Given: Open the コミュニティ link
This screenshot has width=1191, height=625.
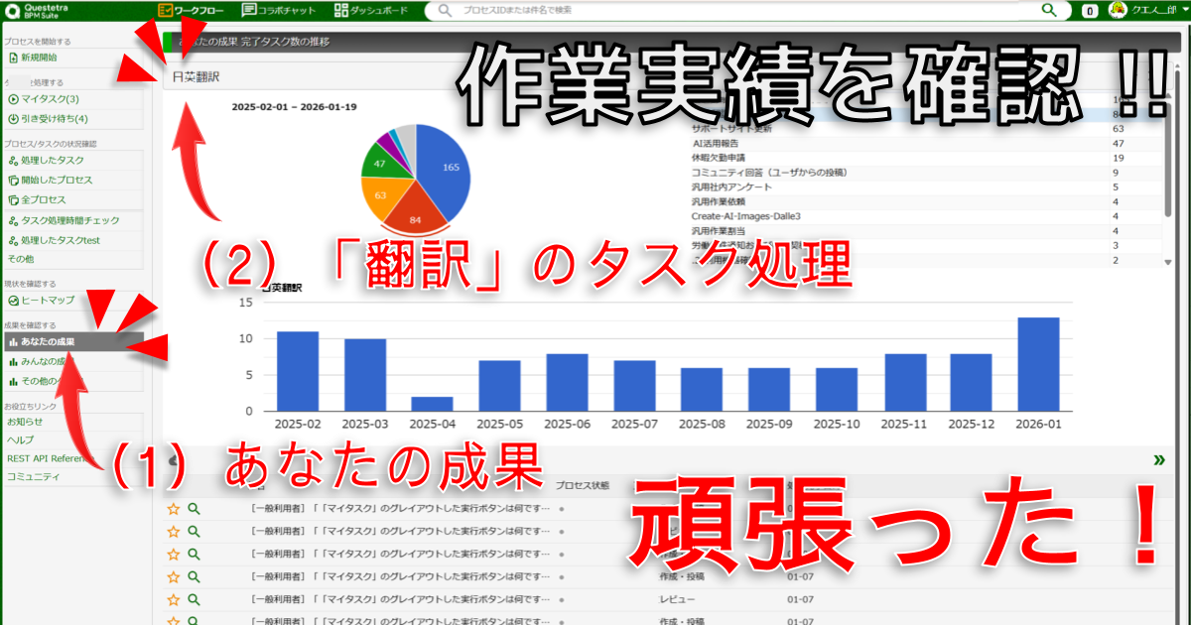Looking at the screenshot, I should [71, 477].
